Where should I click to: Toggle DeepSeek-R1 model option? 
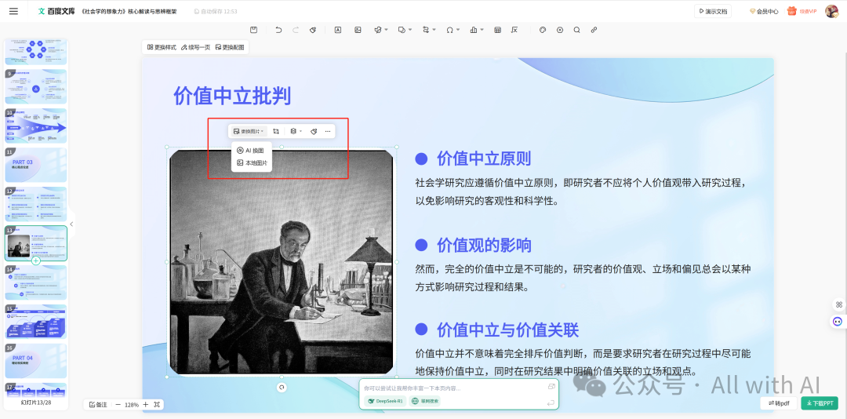(x=385, y=401)
